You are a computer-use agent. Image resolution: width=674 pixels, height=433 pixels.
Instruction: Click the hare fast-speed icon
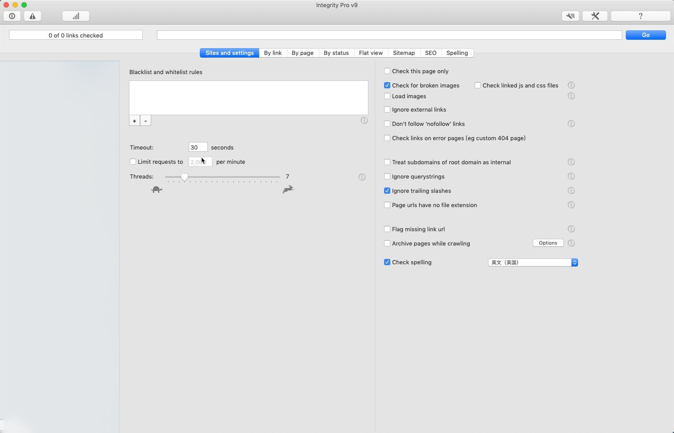[288, 189]
